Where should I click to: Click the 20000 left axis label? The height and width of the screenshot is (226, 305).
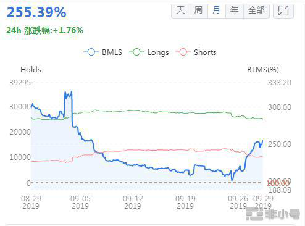[20, 132]
